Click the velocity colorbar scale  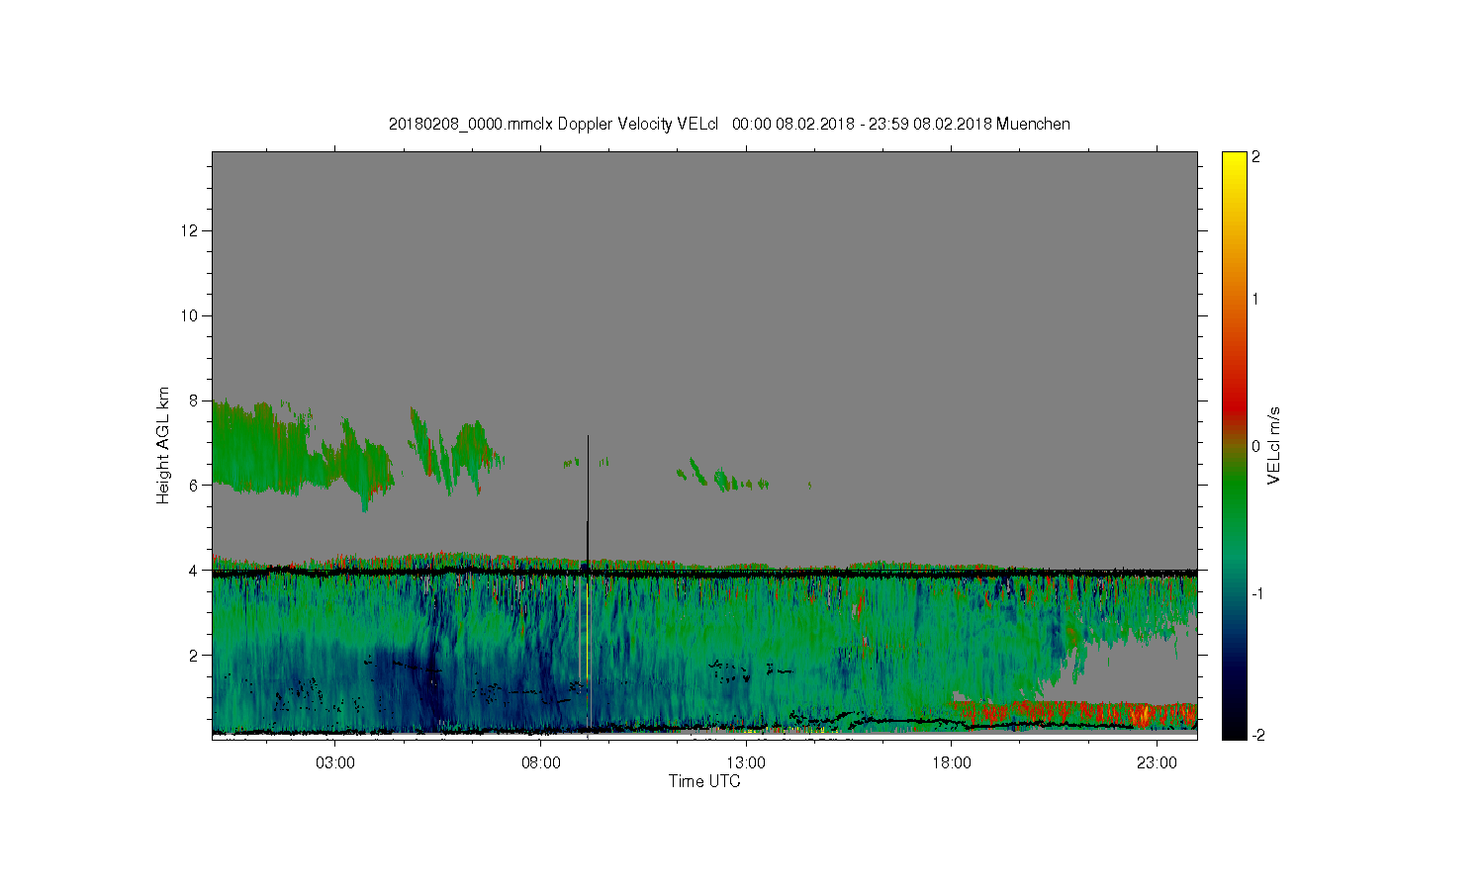coord(1234,445)
